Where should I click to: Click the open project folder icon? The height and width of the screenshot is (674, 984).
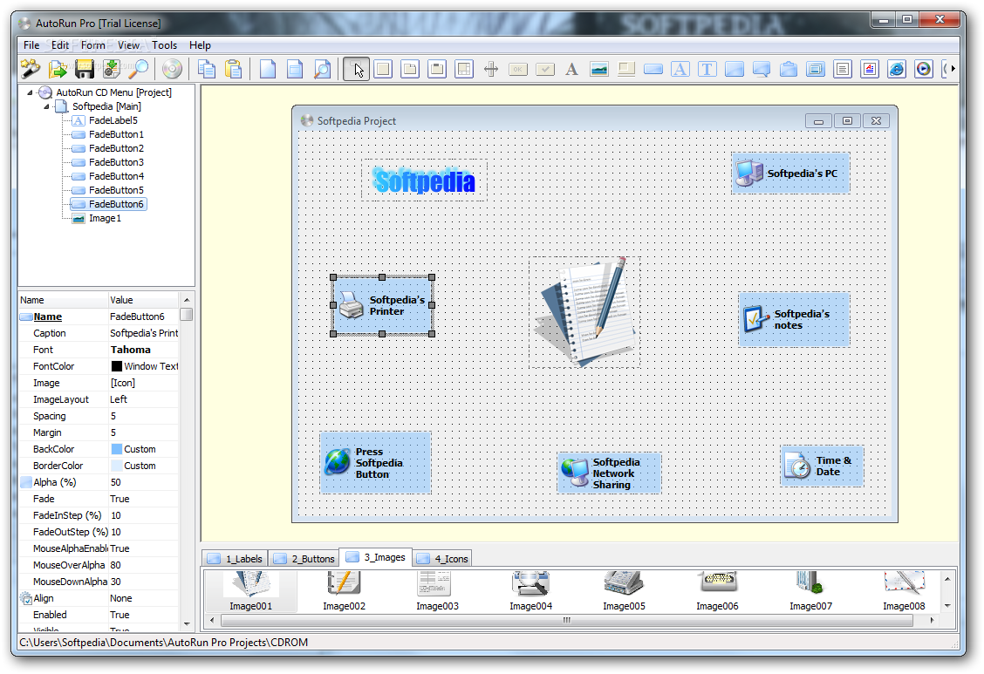coord(58,68)
